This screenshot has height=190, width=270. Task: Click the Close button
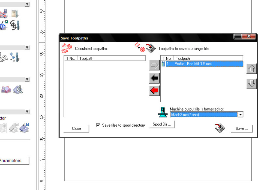coord(76,128)
